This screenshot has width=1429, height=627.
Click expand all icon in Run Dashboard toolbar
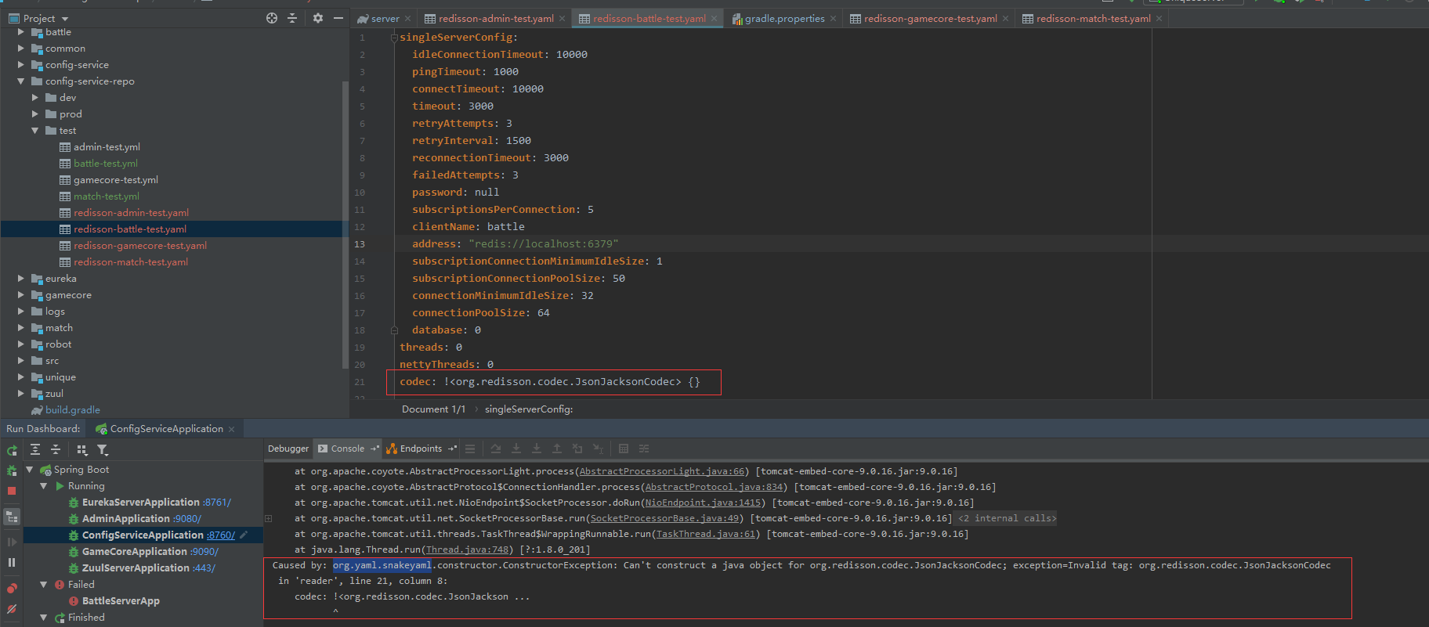point(35,449)
